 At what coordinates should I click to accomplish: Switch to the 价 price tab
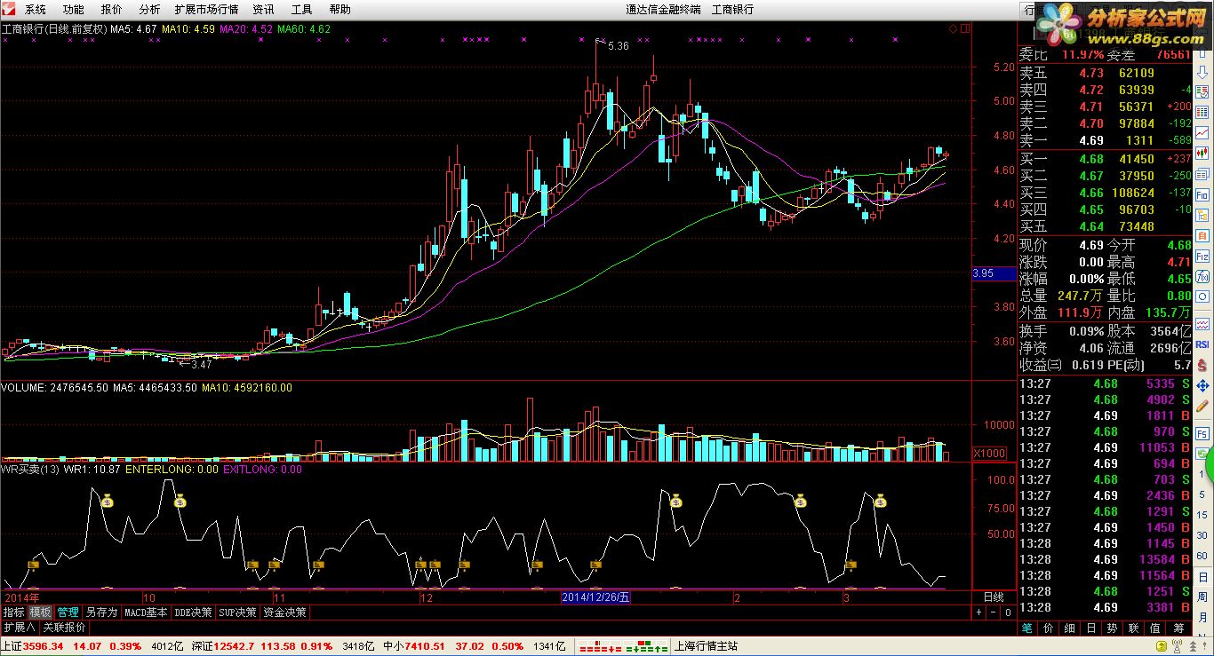pyautogui.click(x=1049, y=628)
